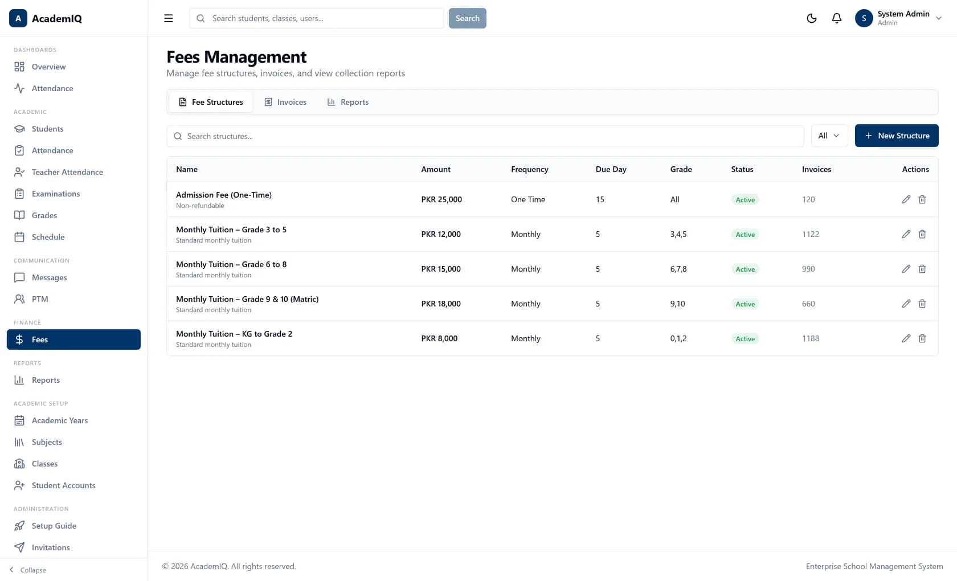This screenshot has width=957, height=581.
Task: Click the Name column header
Action: [x=187, y=169]
